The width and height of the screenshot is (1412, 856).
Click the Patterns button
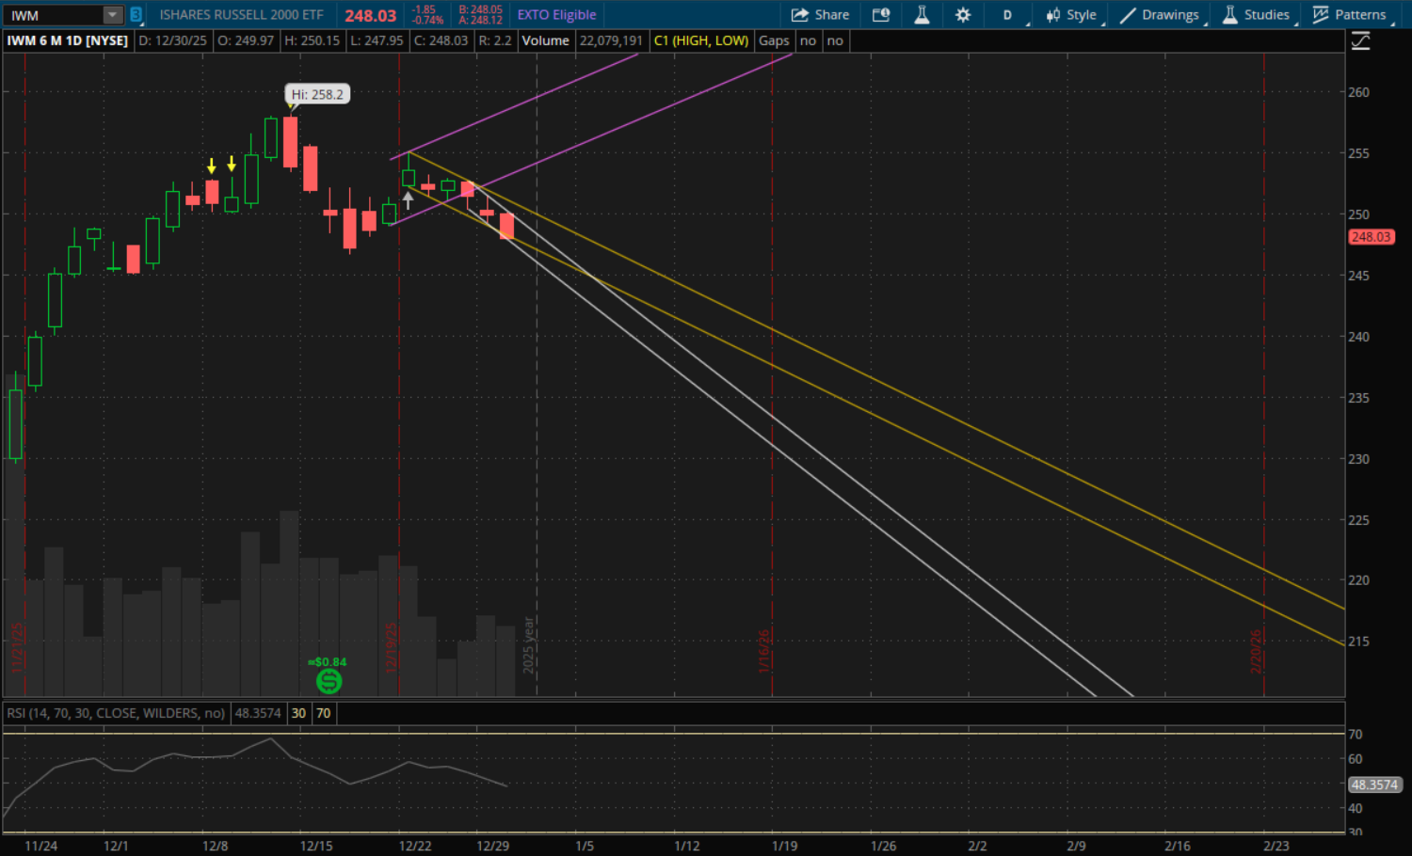(1350, 15)
